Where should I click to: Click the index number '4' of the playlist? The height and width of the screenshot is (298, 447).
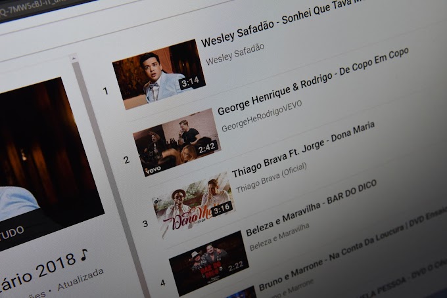tap(163, 283)
